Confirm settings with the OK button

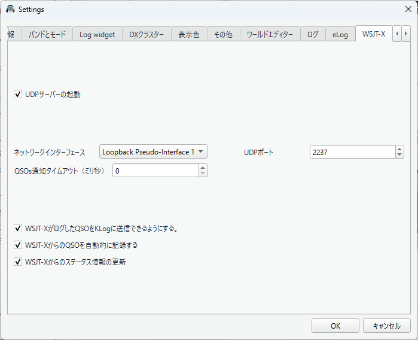click(335, 326)
